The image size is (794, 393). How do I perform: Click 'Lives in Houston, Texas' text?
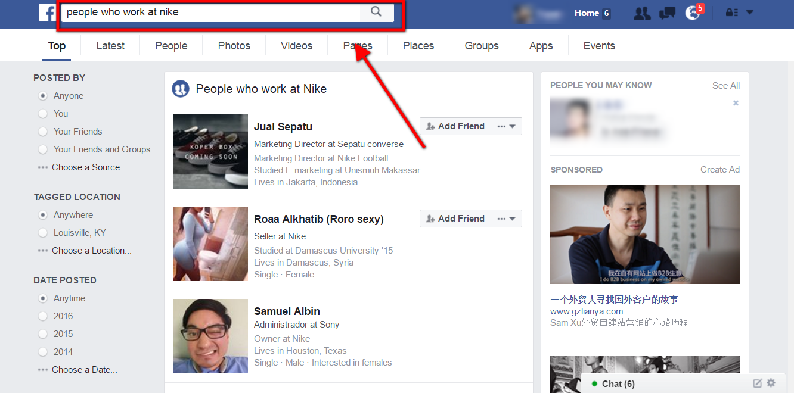point(300,351)
